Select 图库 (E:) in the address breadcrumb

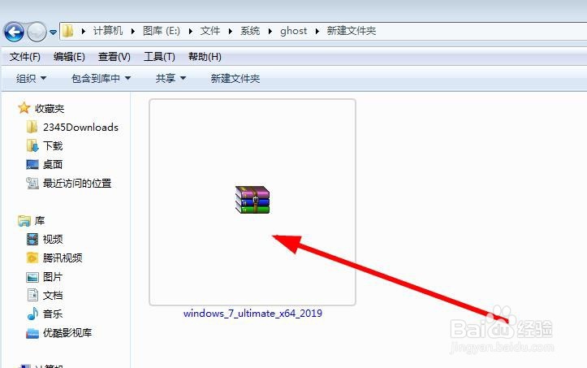(x=162, y=31)
